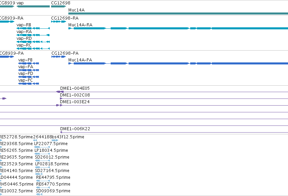Click the vap-PC protein label
Image resolution: width=288 pixels, height=196 pixels.
25,80
